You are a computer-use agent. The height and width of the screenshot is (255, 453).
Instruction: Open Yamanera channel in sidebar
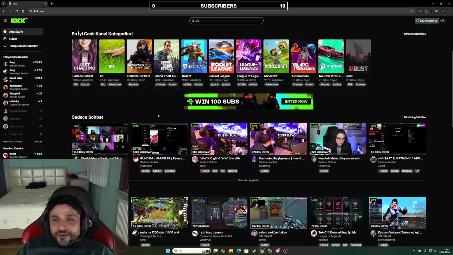click(22, 87)
